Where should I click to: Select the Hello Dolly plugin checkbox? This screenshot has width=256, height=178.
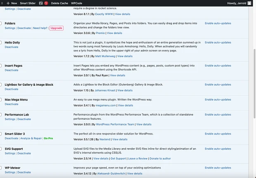(0, 43)
